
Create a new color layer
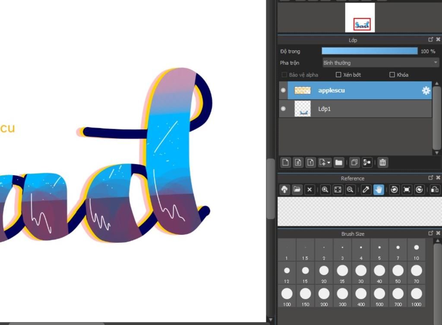pyautogui.click(x=285, y=162)
